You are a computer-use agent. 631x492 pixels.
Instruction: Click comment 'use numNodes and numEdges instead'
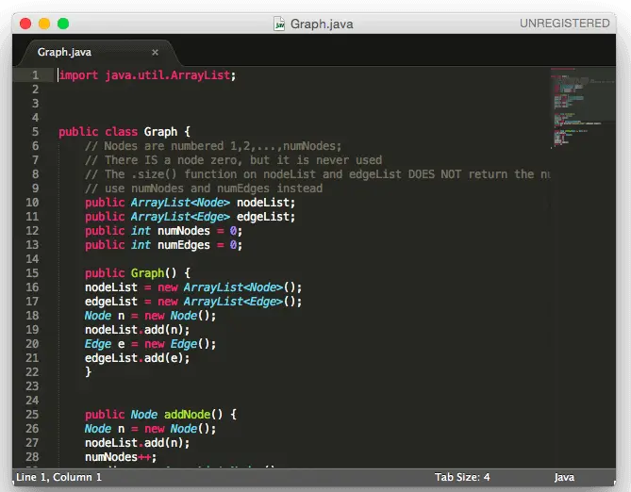204,189
